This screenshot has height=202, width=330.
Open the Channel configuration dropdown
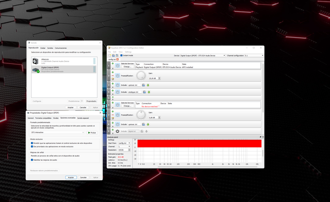tap(254, 56)
